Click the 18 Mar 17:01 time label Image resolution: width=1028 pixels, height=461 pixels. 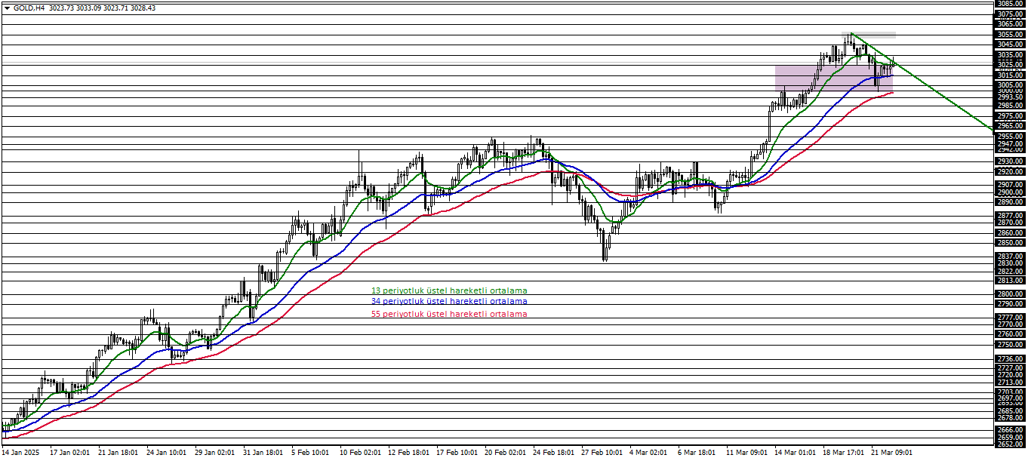(842, 453)
